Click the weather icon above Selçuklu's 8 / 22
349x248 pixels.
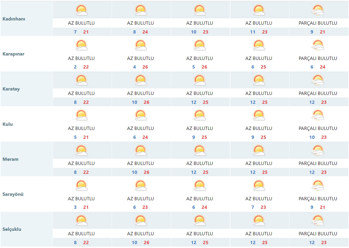81,221
